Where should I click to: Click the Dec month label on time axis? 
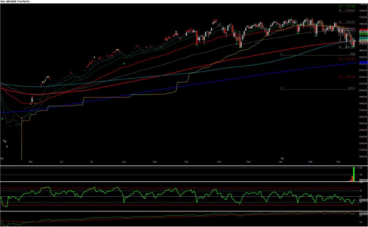pyautogui.click(x=248, y=162)
